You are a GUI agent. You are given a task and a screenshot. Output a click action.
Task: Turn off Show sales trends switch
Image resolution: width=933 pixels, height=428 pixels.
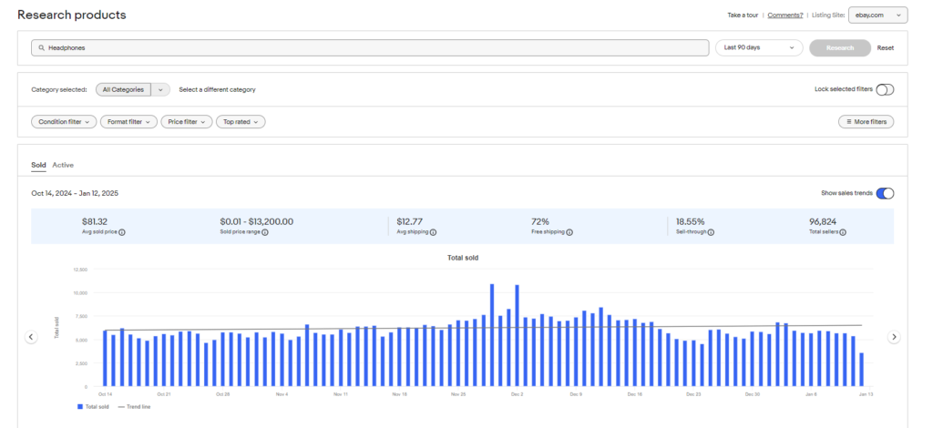(x=885, y=193)
